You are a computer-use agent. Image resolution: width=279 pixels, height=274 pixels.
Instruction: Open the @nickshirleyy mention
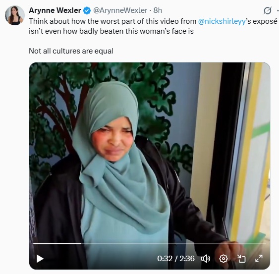[x=222, y=21]
